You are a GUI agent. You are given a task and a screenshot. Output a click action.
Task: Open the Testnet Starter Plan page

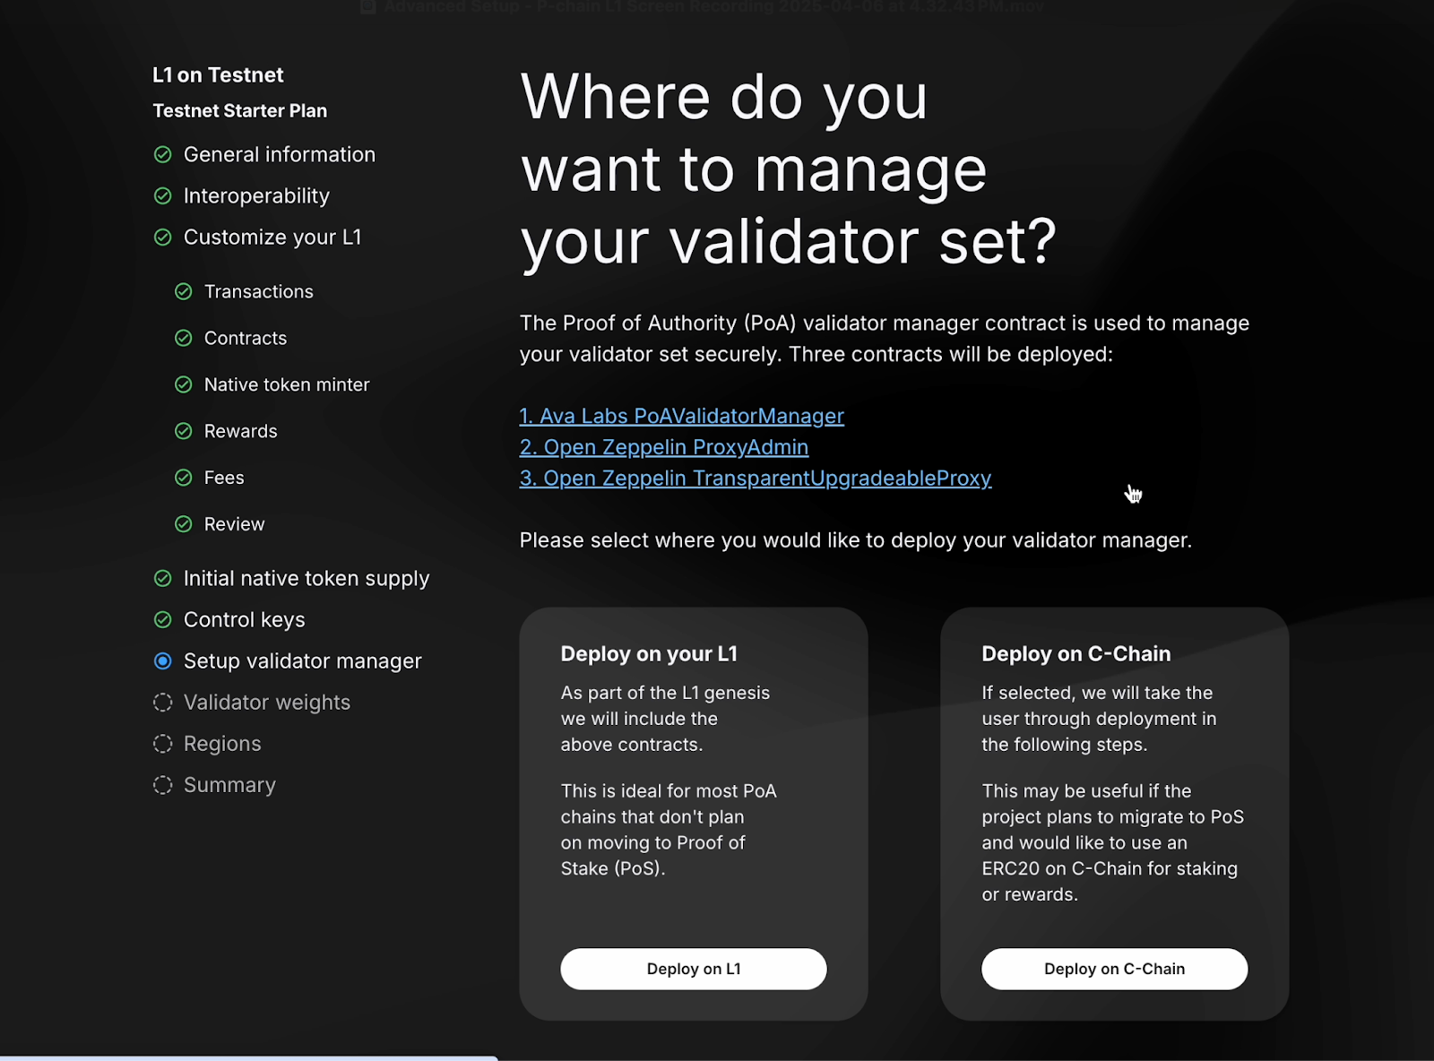[239, 110]
